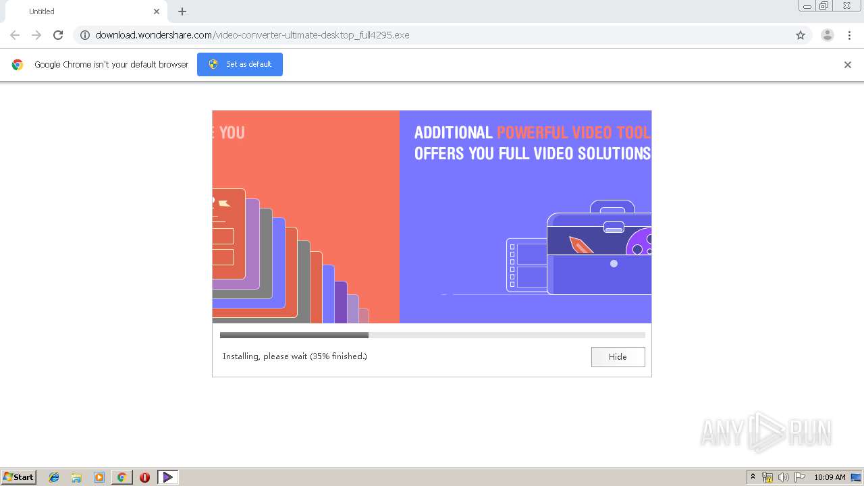Reload the current page

pos(58,35)
